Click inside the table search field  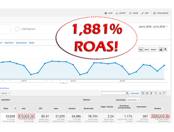point(113,93)
